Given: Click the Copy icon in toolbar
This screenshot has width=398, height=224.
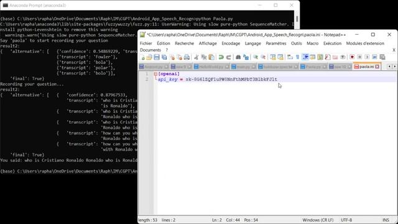Looking at the screenshot, I should [204, 57].
